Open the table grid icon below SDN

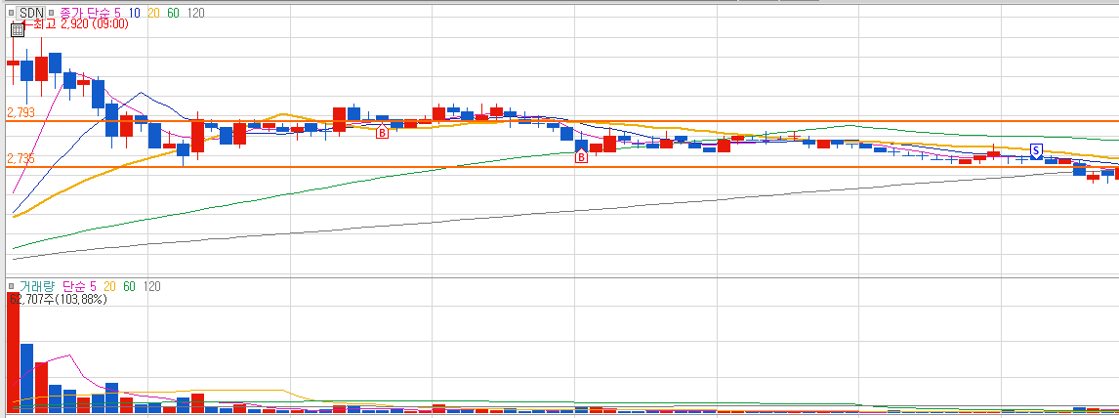tap(18, 30)
